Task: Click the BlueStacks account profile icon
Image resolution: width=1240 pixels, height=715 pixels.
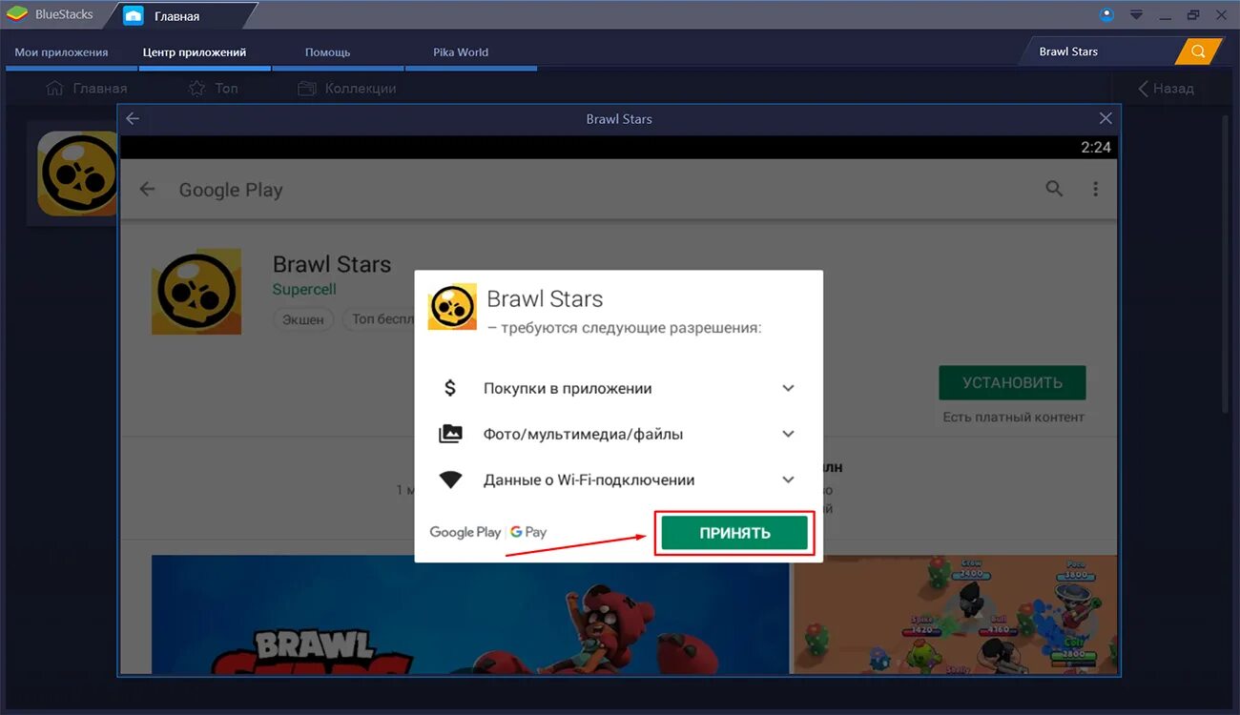Action: pos(1106,14)
